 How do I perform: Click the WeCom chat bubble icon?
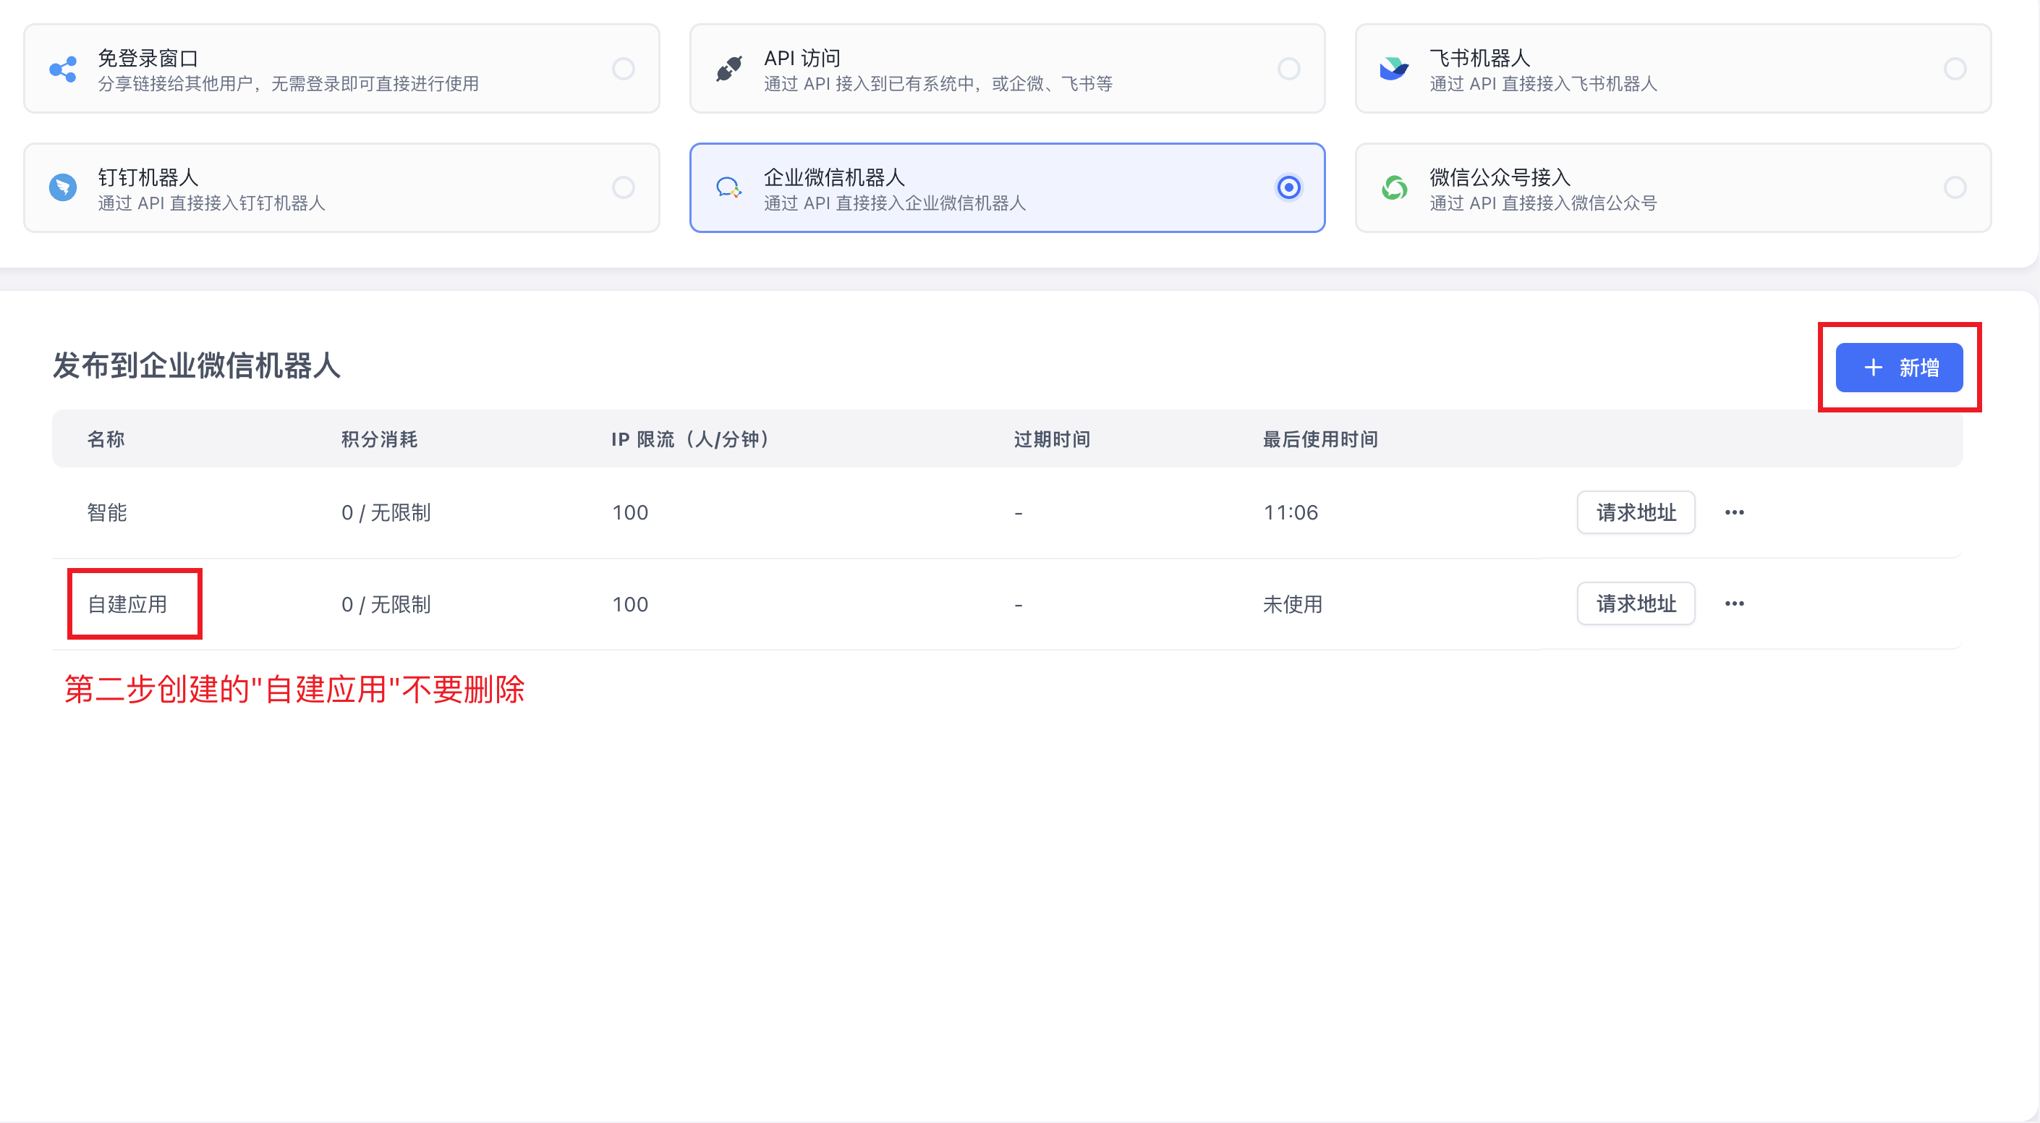728,187
